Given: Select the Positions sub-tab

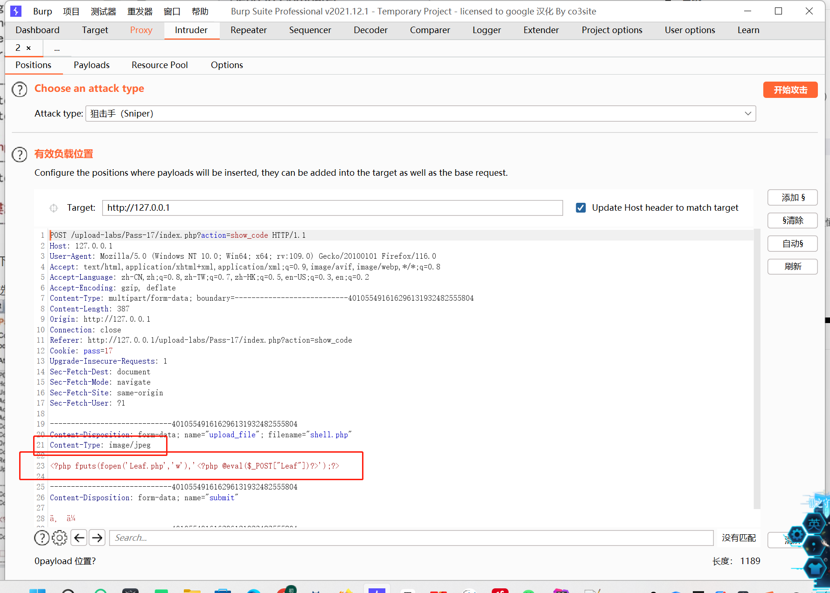Looking at the screenshot, I should tap(34, 65).
